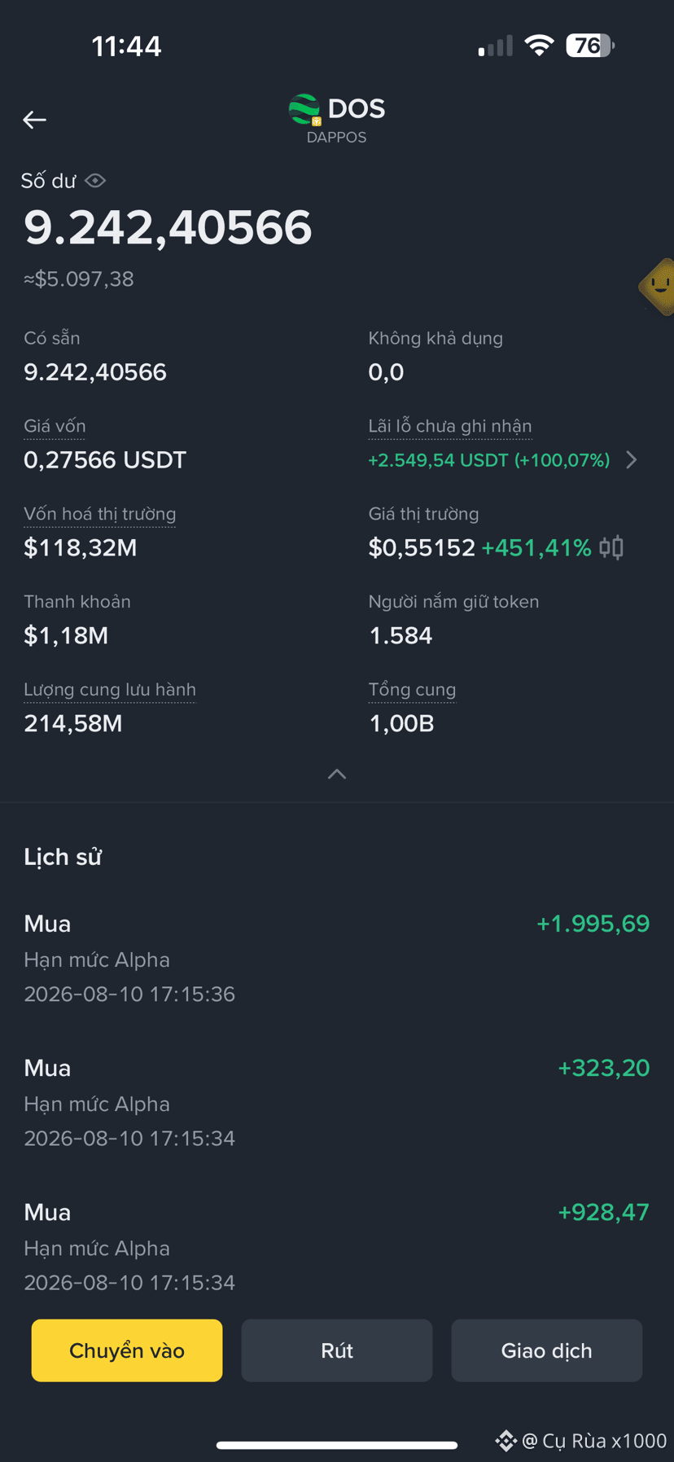Tap Lãi lỗ chưa ghi nhận label
Screen dimensions: 674x1462
(x=450, y=426)
